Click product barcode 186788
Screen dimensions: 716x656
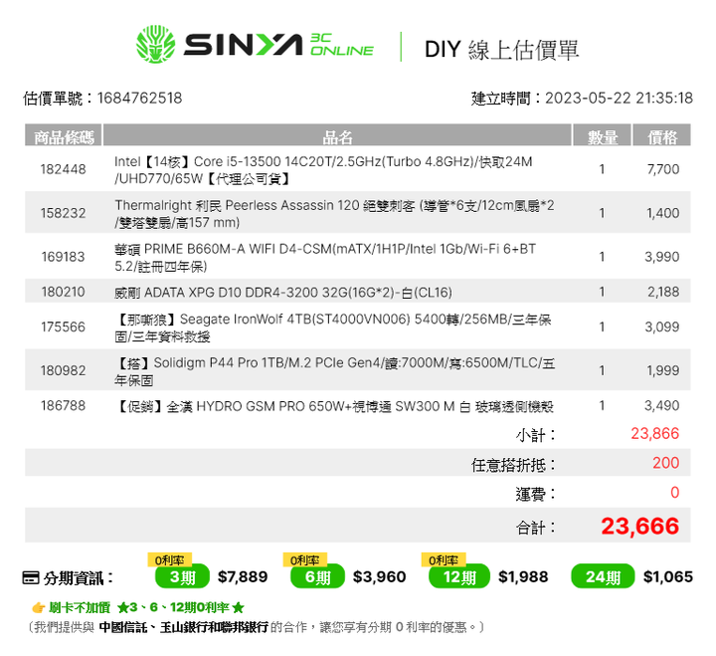[63, 405]
